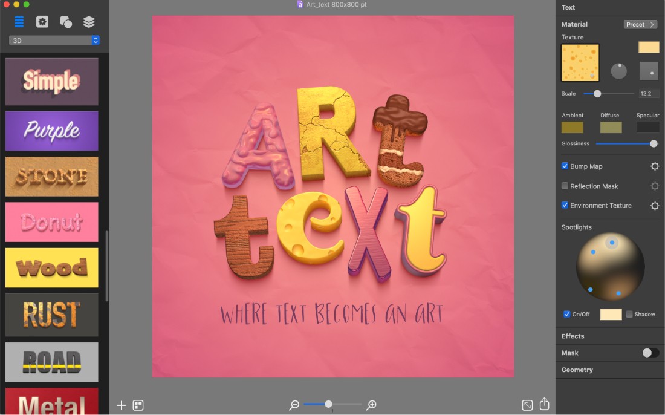Select the Donut style preset
The image size is (665, 415).
52,222
